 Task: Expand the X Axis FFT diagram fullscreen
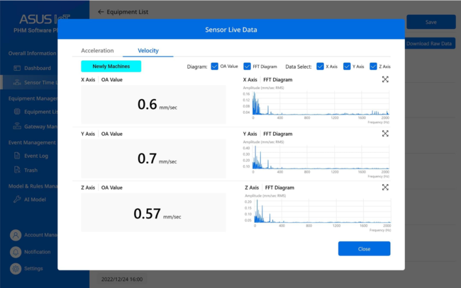(x=385, y=80)
